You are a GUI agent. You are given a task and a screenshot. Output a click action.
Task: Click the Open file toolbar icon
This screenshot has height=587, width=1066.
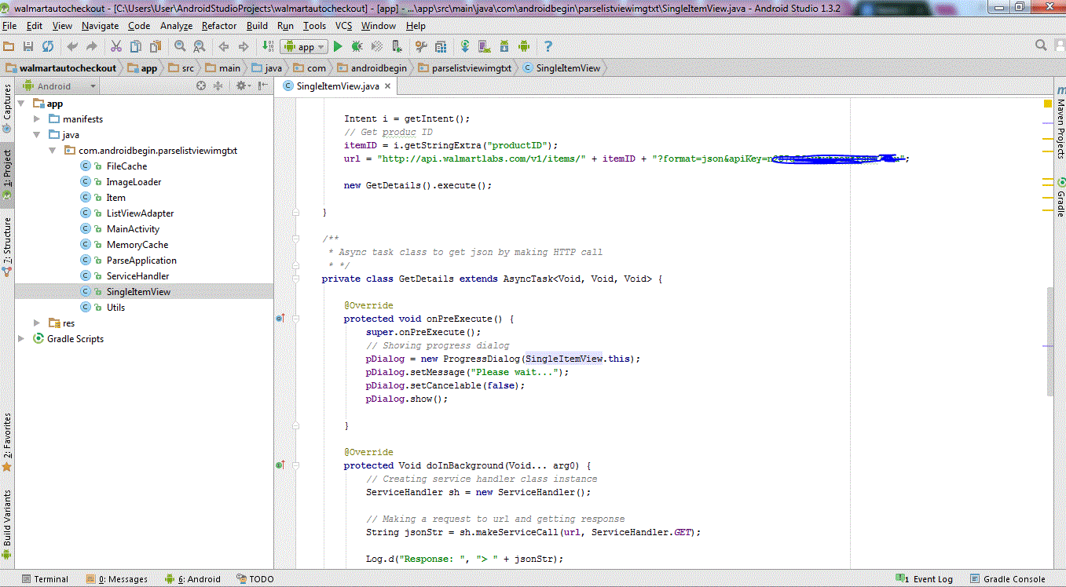pyautogui.click(x=8, y=47)
